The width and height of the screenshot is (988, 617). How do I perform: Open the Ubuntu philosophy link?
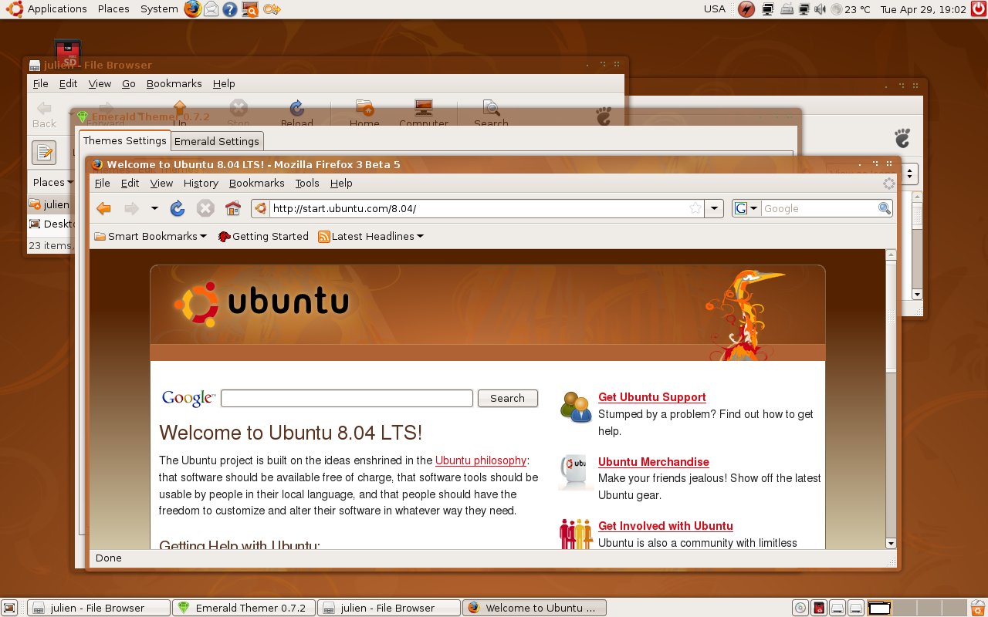point(481,460)
